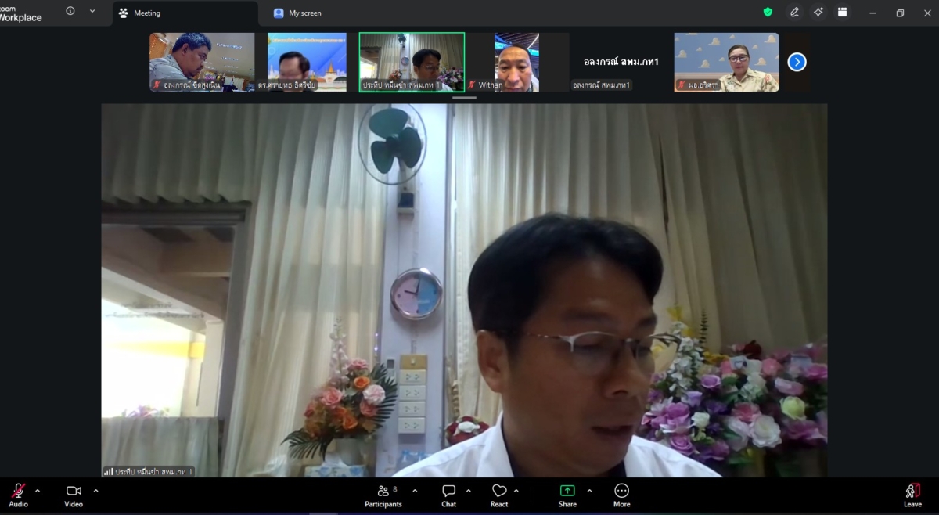Click the green encryption shield icon
The width and height of the screenshot is (939, 515).
(768, 13)
